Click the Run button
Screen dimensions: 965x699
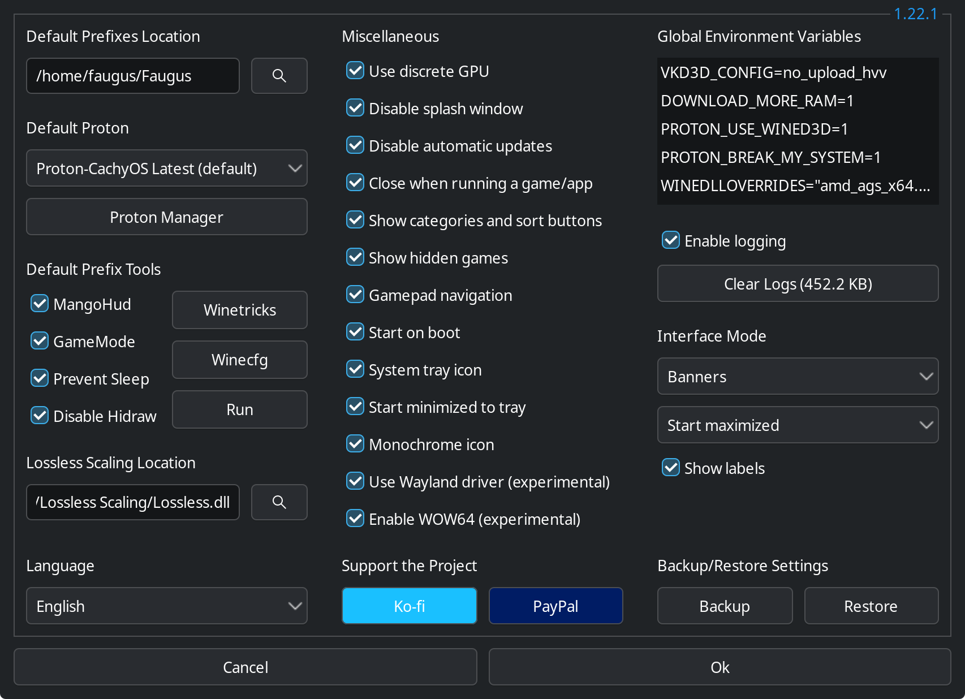coord(240,409)
